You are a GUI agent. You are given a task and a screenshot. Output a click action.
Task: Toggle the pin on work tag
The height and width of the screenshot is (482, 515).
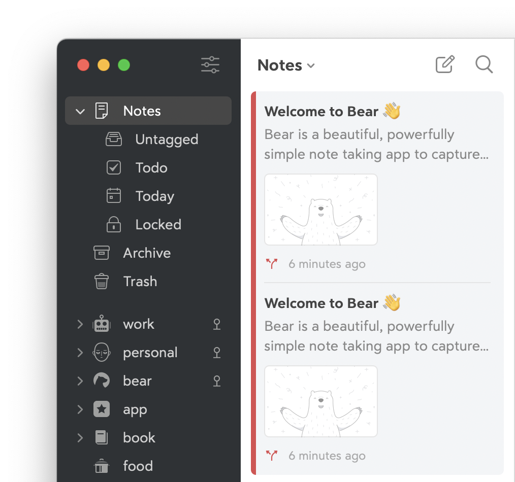(217, 324)
